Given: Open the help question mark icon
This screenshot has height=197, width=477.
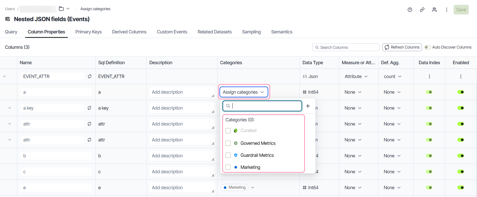Looking at the screenshot, I should 410,10.
